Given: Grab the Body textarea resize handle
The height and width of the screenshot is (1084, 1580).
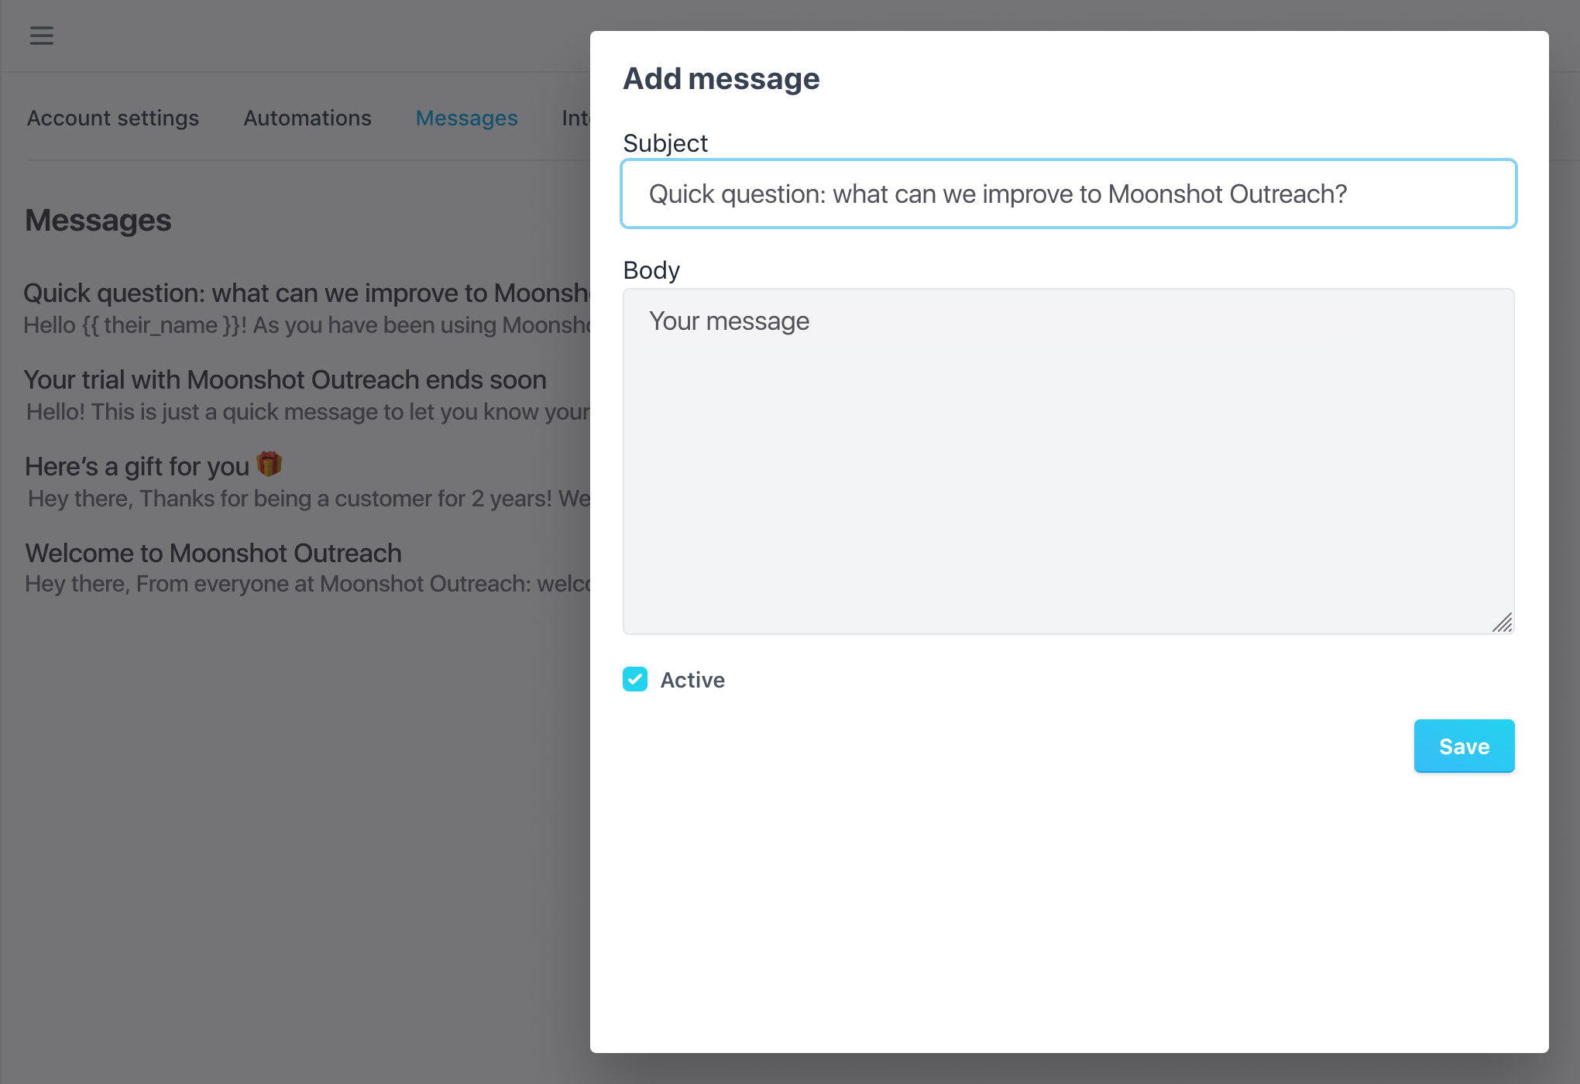Looking at the screenshot, I should pos(1502,623).
